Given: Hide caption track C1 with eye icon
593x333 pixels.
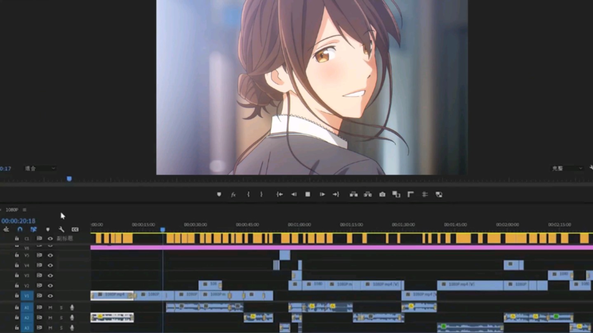Looking at the screenshot, I should point(50,238).
